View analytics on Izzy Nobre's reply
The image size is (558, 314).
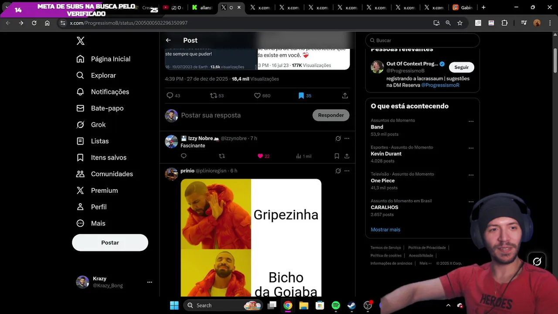(x=299, y=156)
